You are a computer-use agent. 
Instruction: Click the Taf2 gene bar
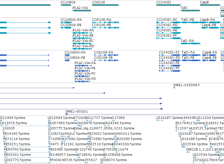tap(190, 11)
